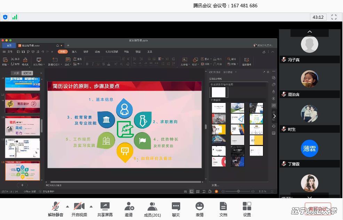Viewport: 343px width, 220px height.
Task: Open the 设计 ribbon tab
Action: click(86, 52)
